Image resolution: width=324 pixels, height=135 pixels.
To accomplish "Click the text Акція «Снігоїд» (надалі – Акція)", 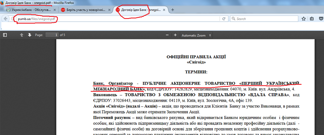I will (x=126, y=107).
